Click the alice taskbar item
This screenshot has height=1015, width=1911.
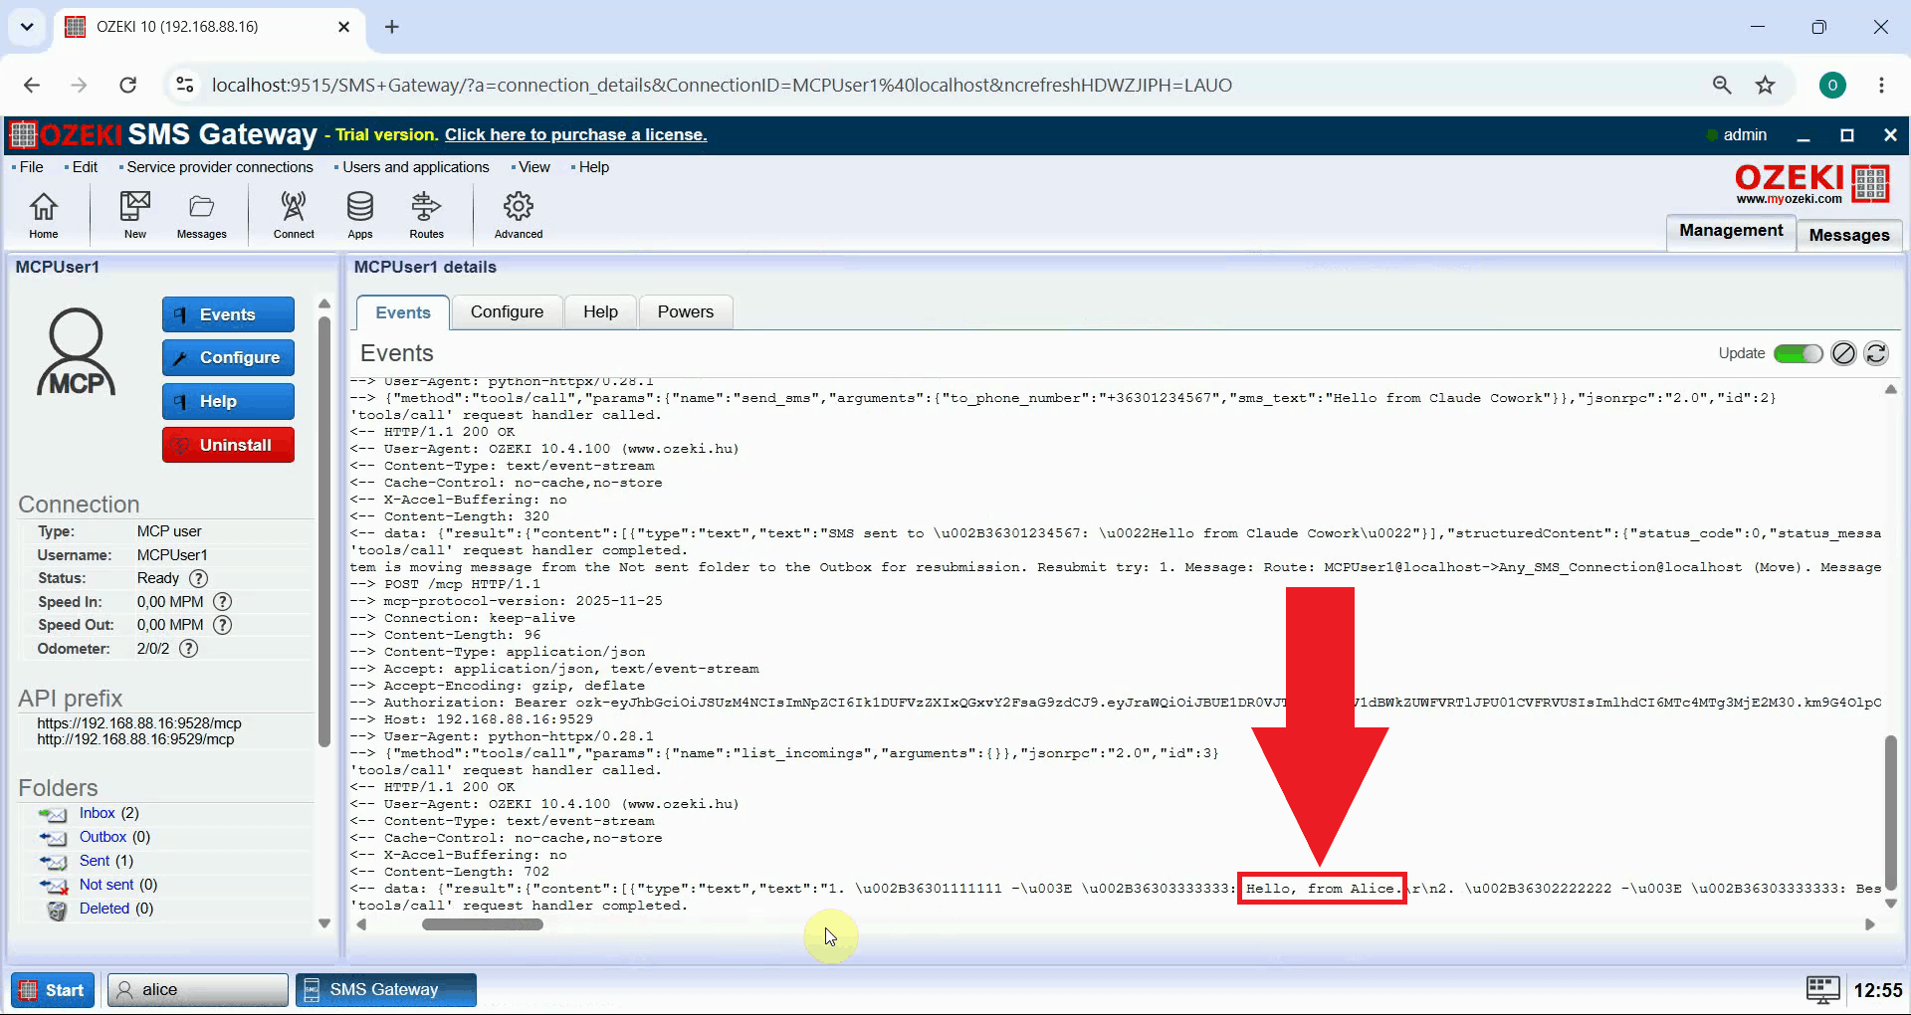pos(198,990)
